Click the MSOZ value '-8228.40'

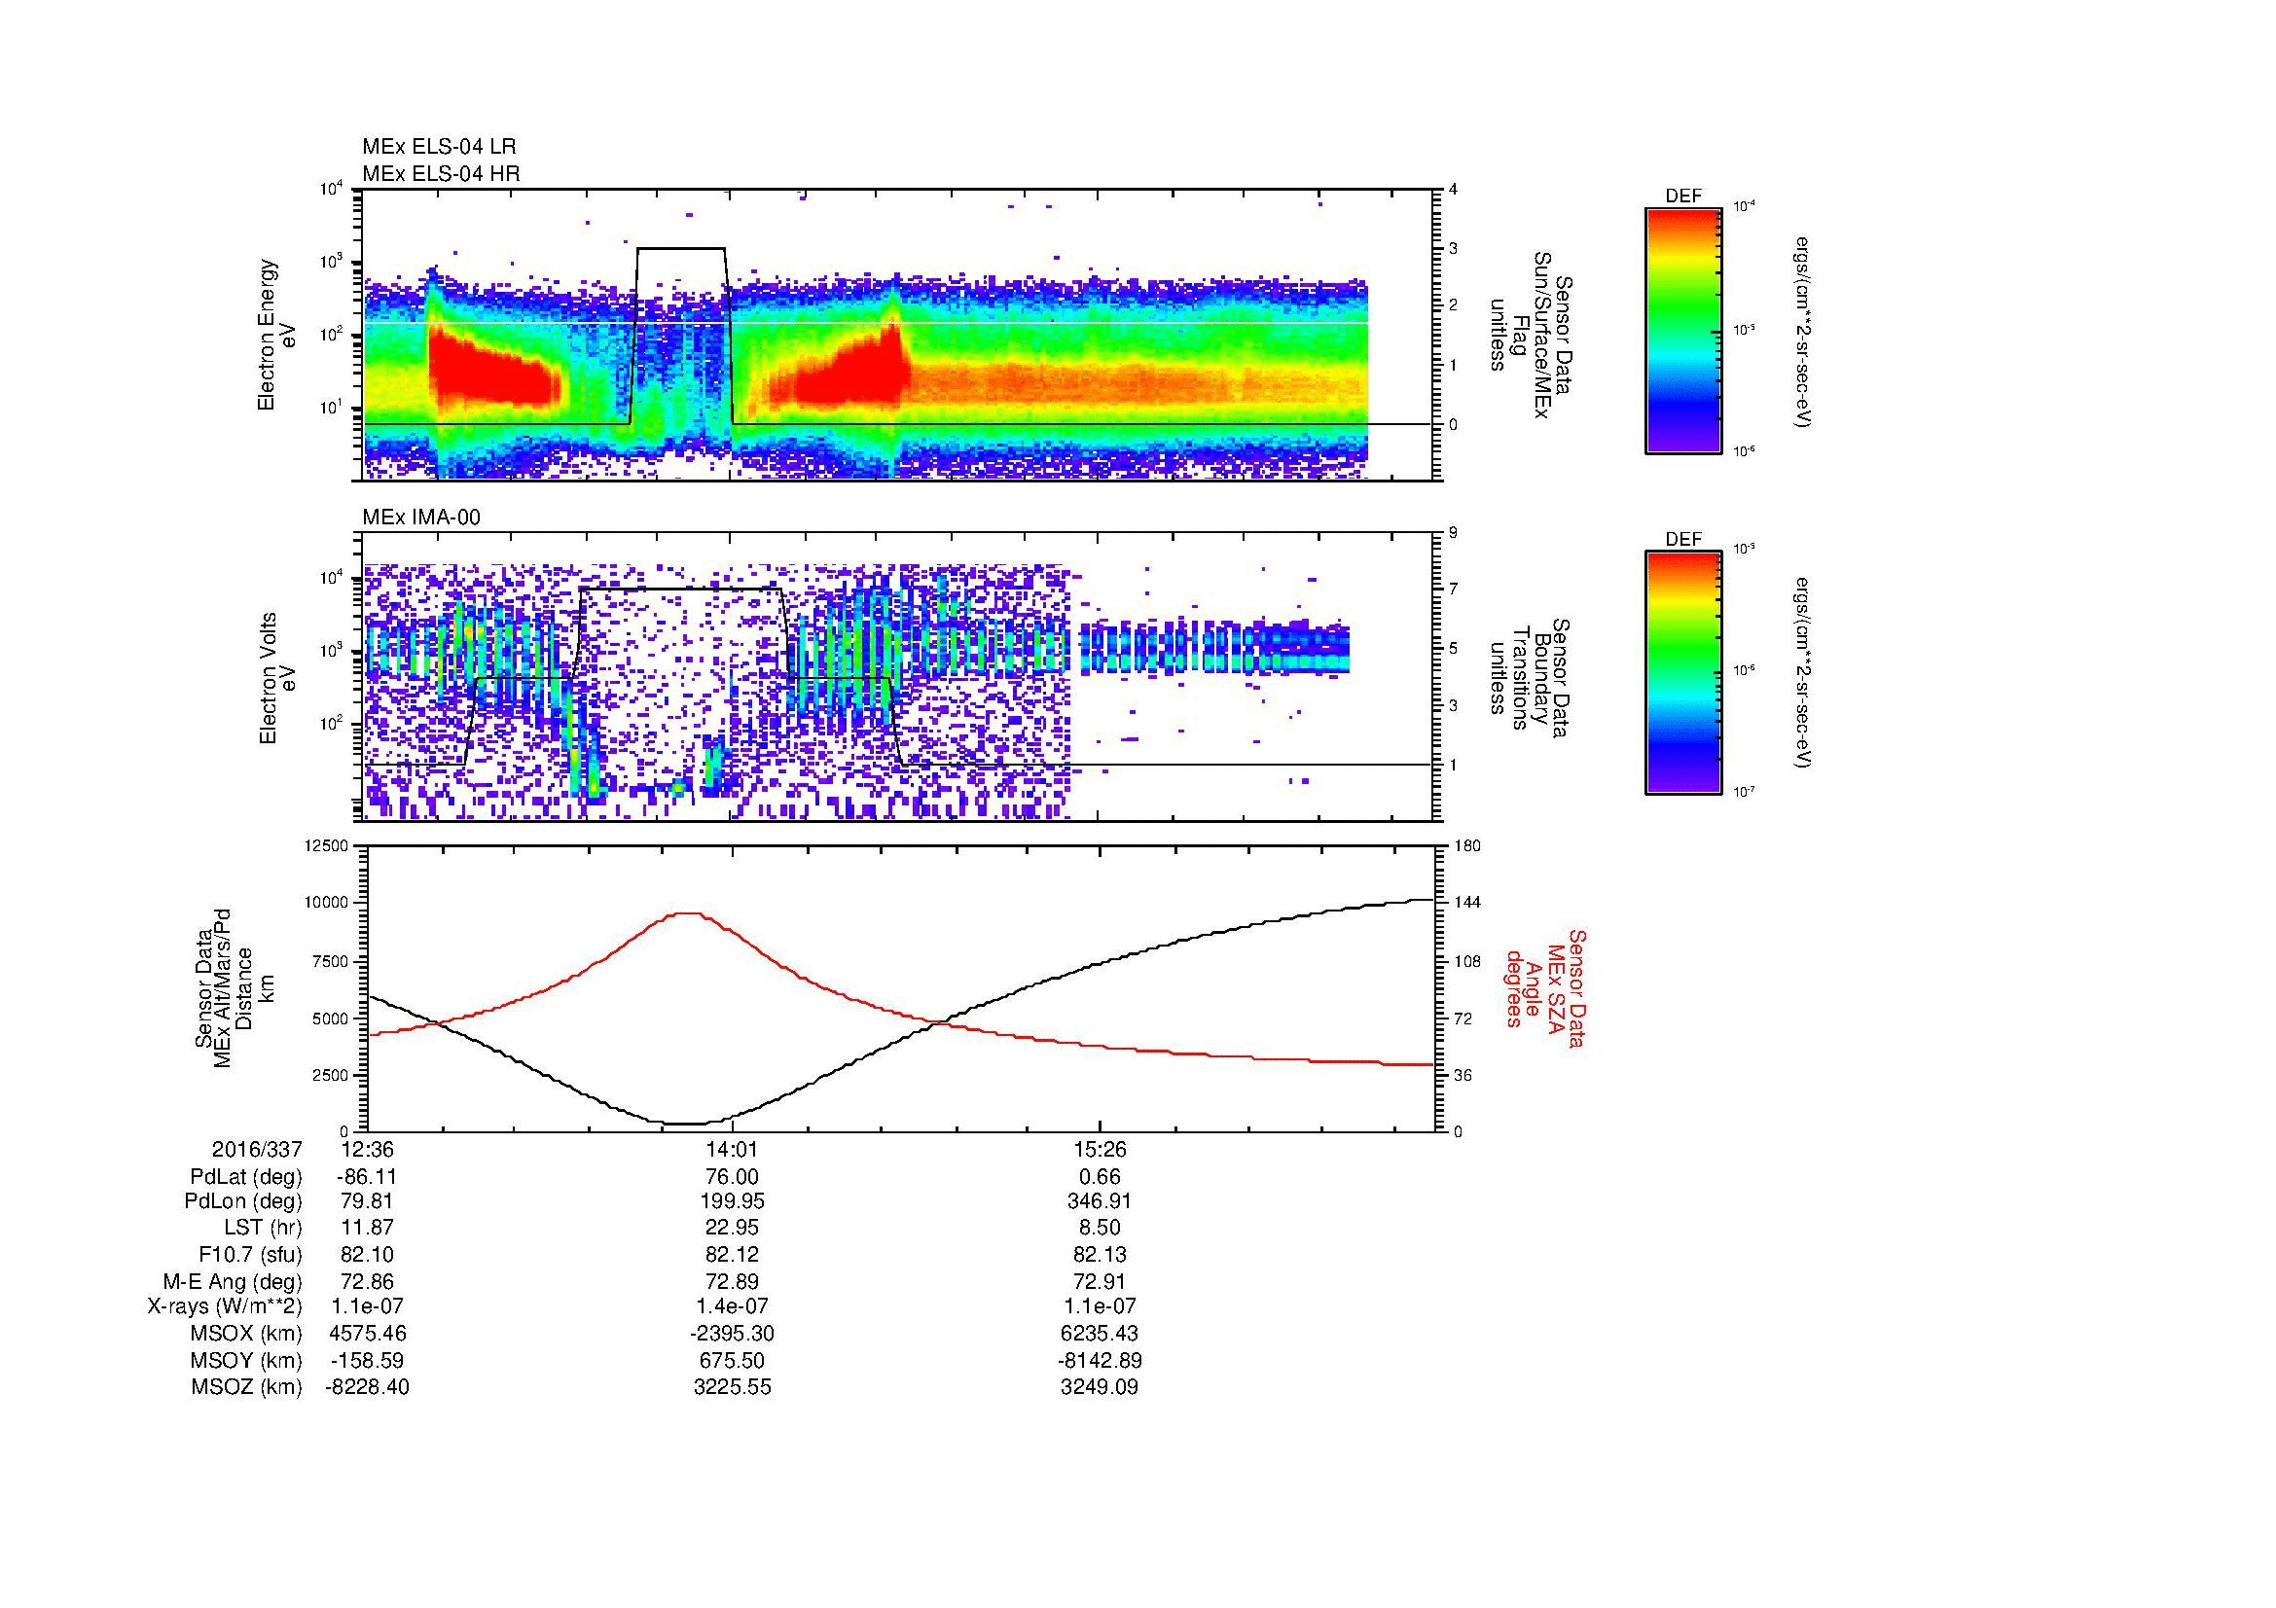point(367,1387)
